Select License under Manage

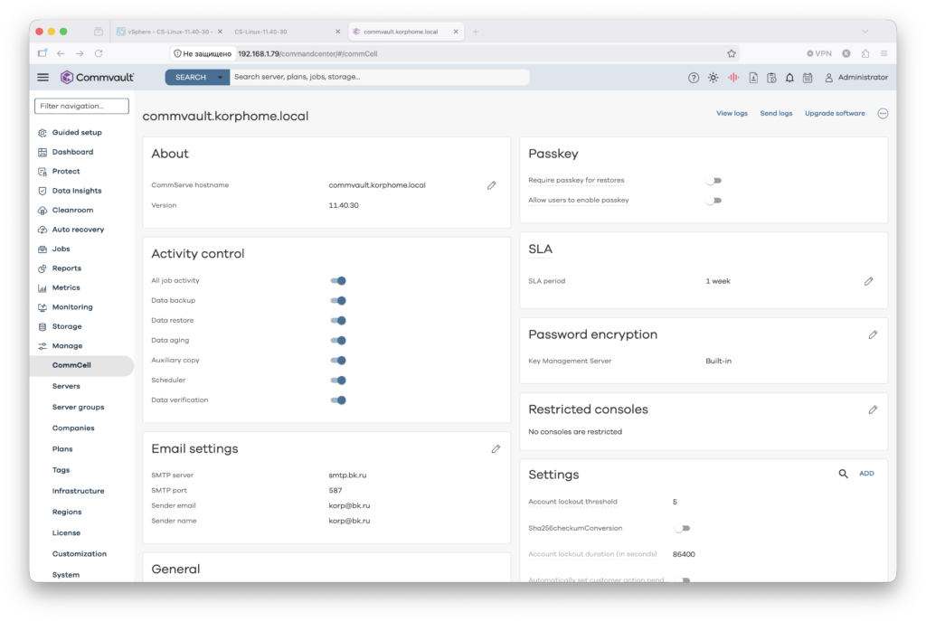[66, 533]
